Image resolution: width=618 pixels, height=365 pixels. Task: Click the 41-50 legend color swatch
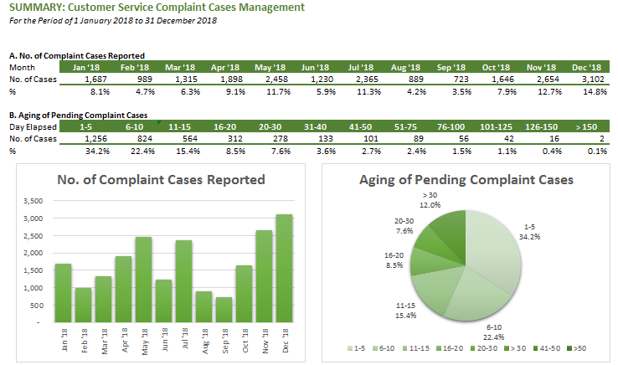(x=536, y=348)
